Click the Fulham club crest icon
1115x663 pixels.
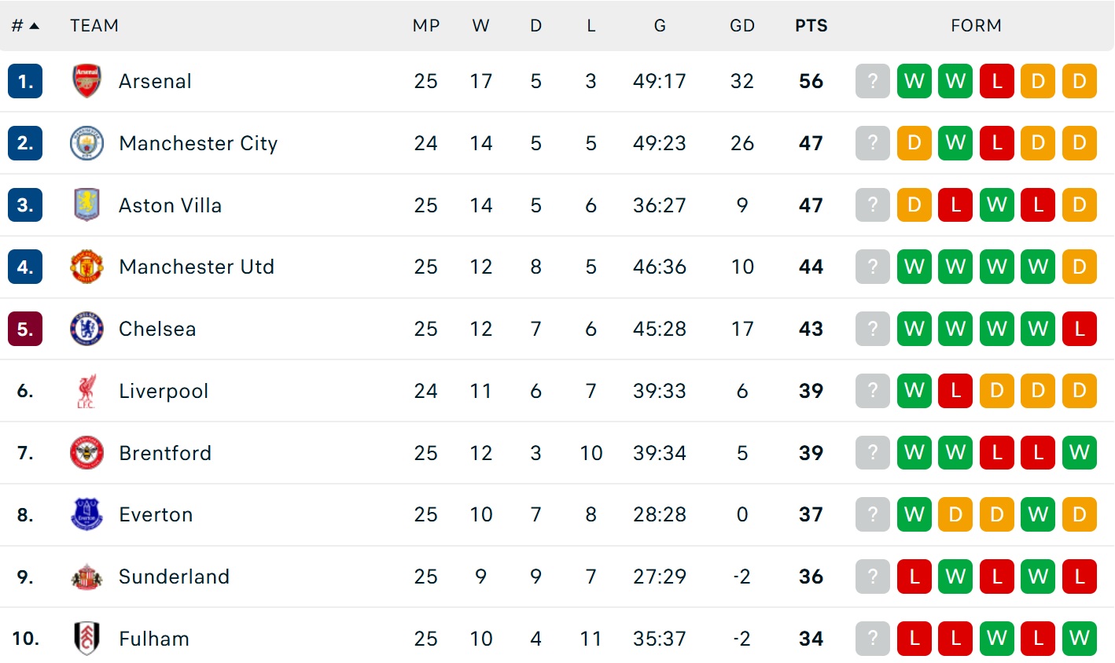click(86, 638)
